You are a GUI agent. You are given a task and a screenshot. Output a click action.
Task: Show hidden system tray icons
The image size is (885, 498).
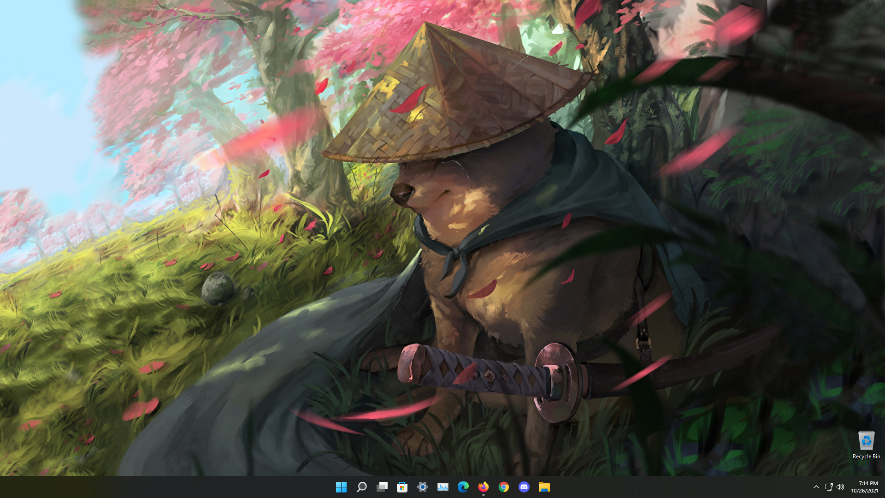click(816, 487)
